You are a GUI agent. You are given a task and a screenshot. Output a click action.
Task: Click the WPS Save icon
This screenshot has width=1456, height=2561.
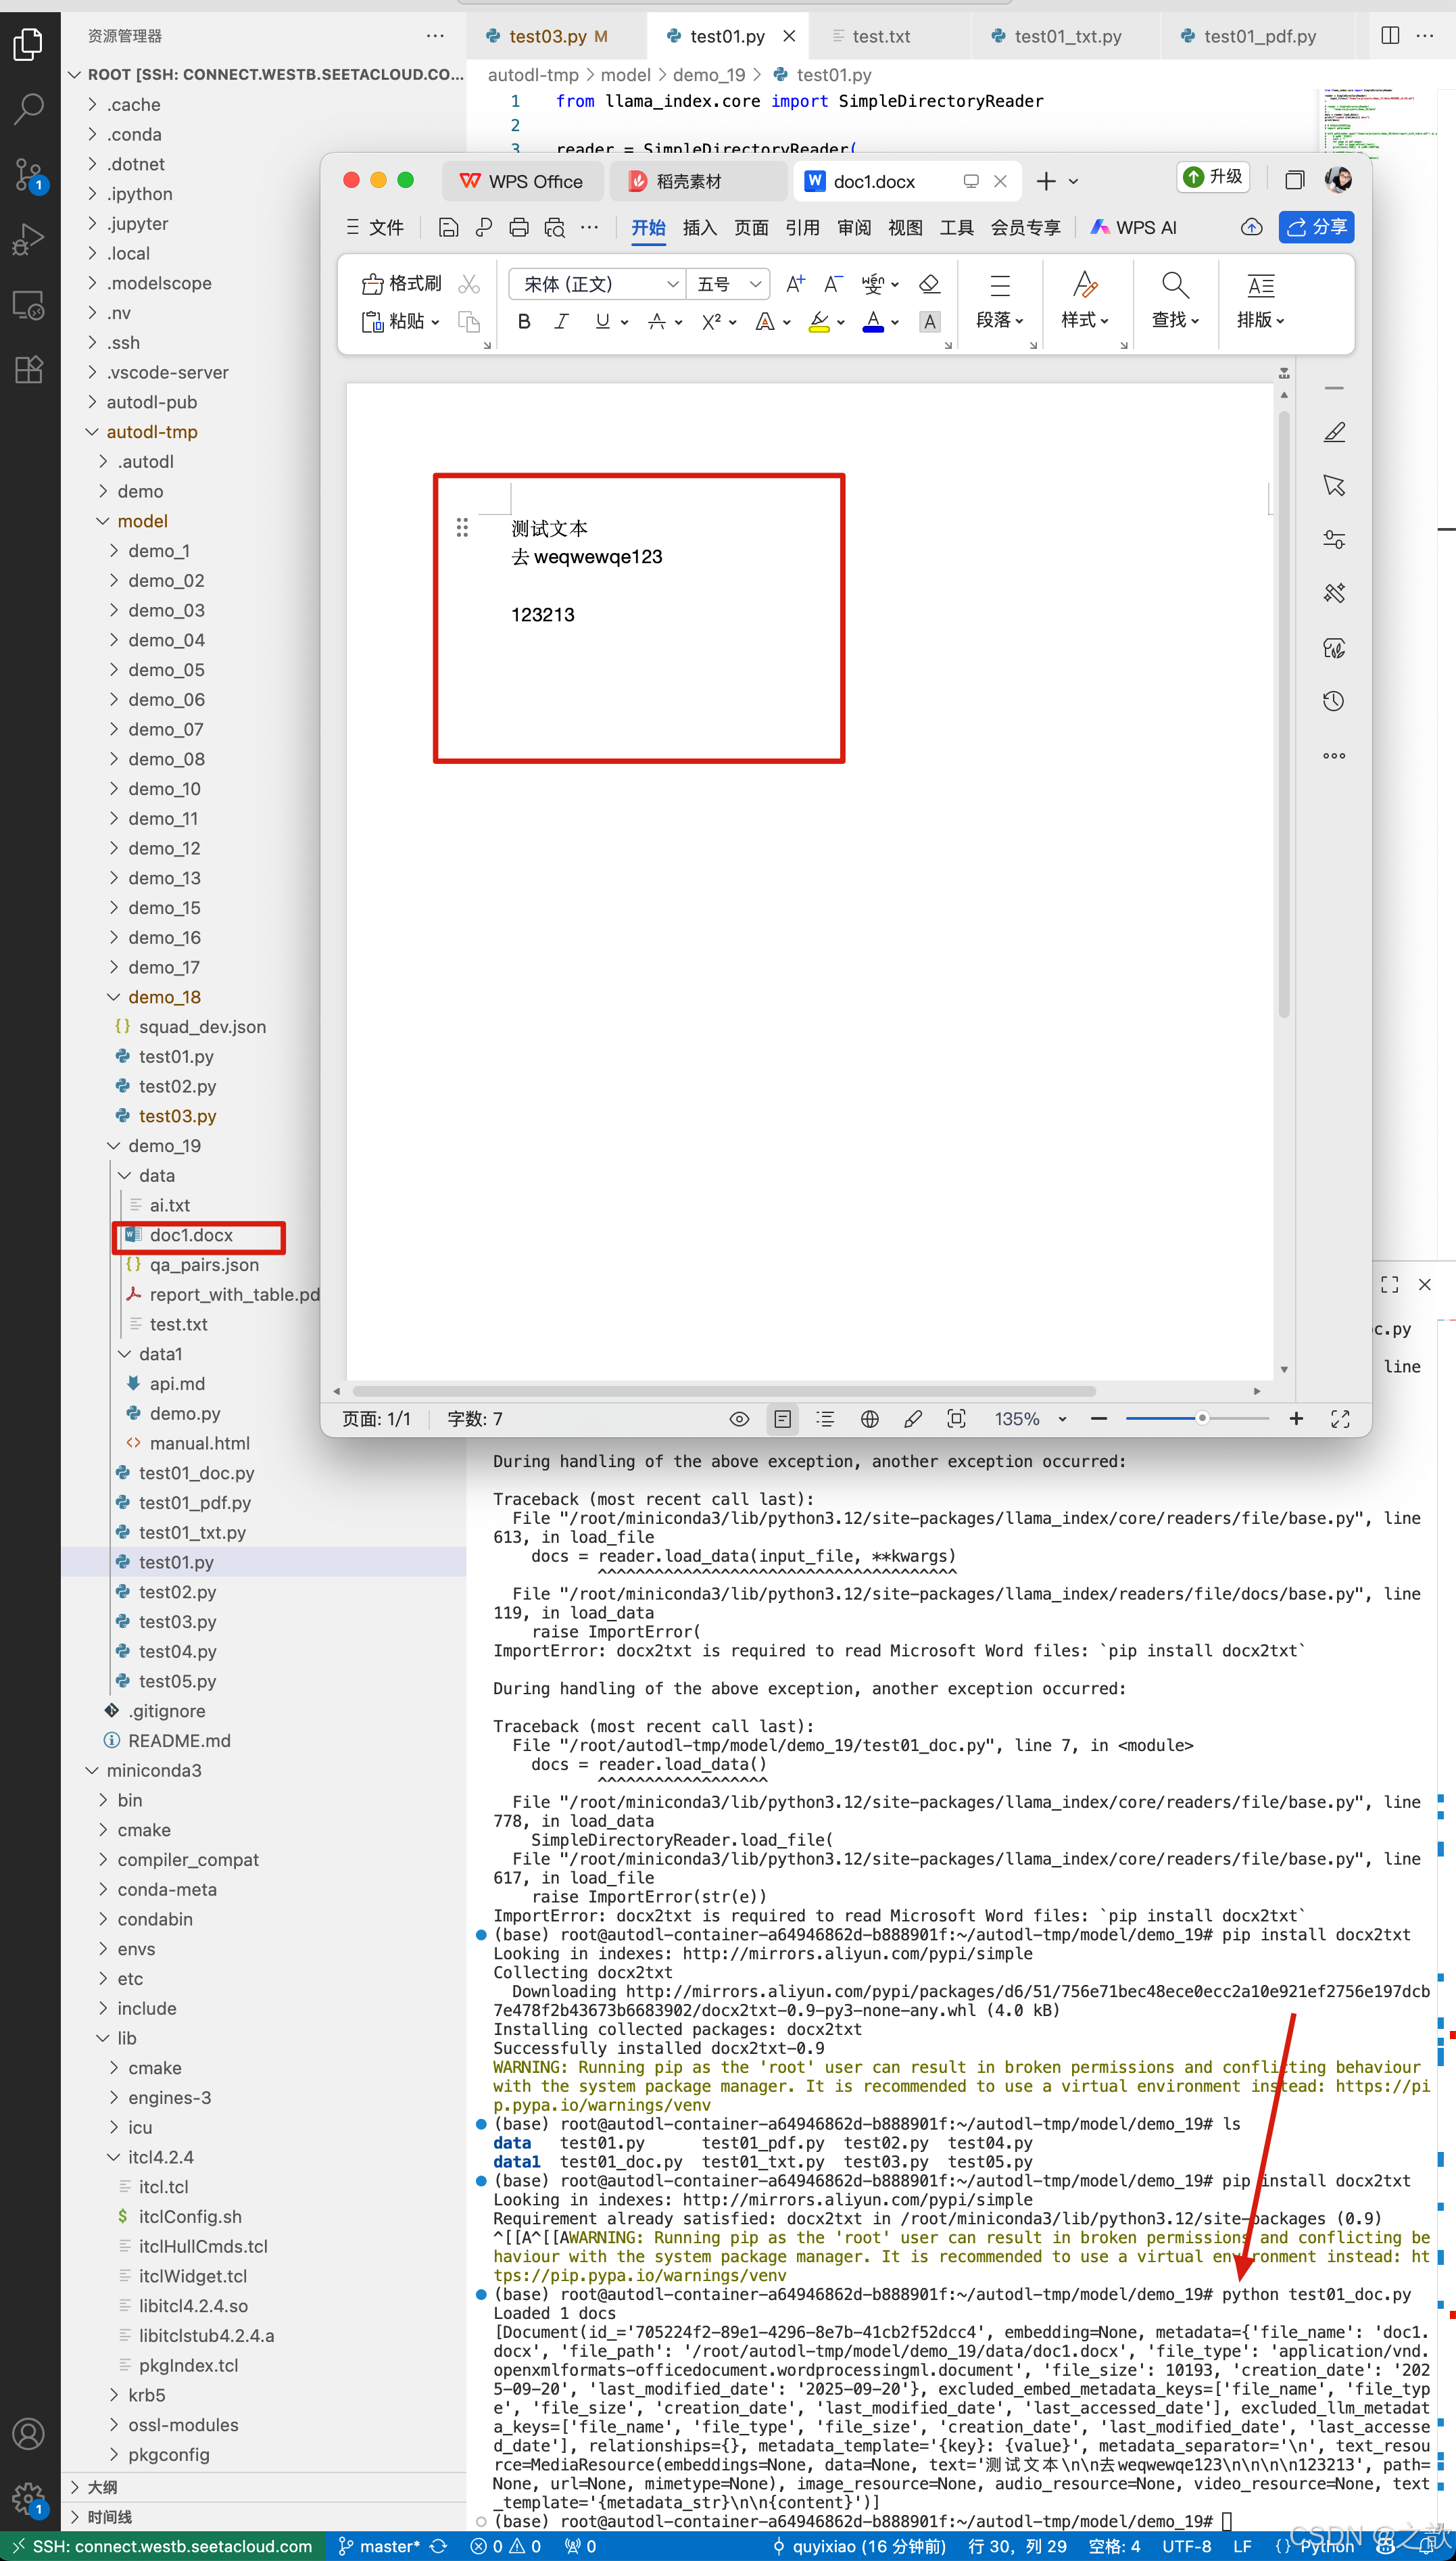click(x=448, y=228)
